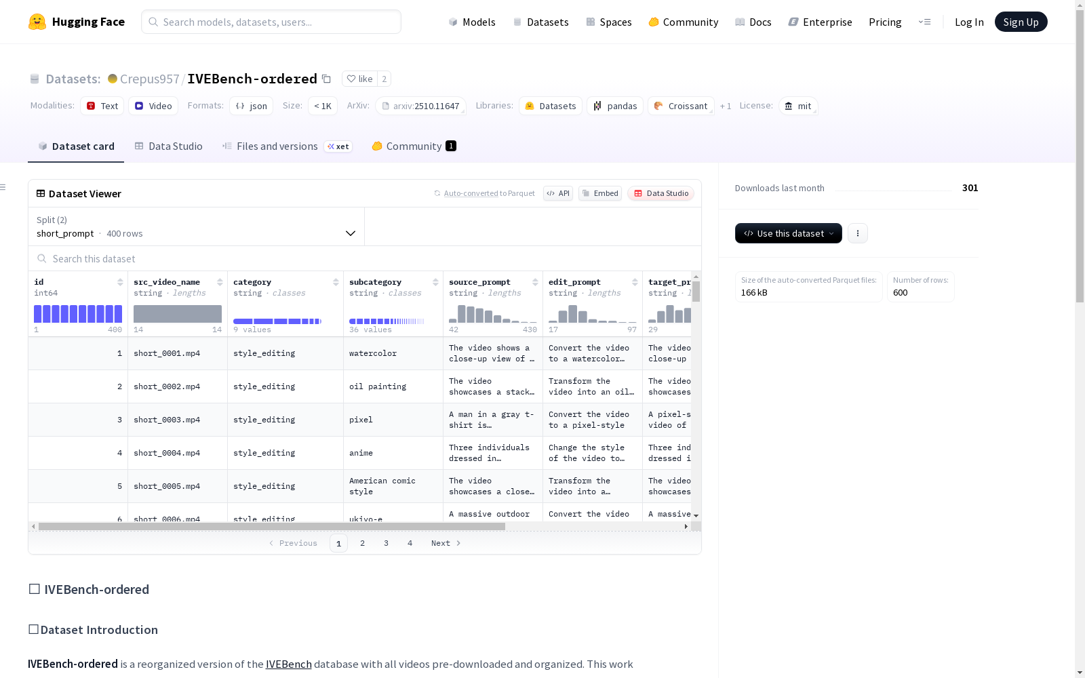Sort by the category column arrows
The width and height of the screenshot is (1085, 678).
tap(336, 282)
